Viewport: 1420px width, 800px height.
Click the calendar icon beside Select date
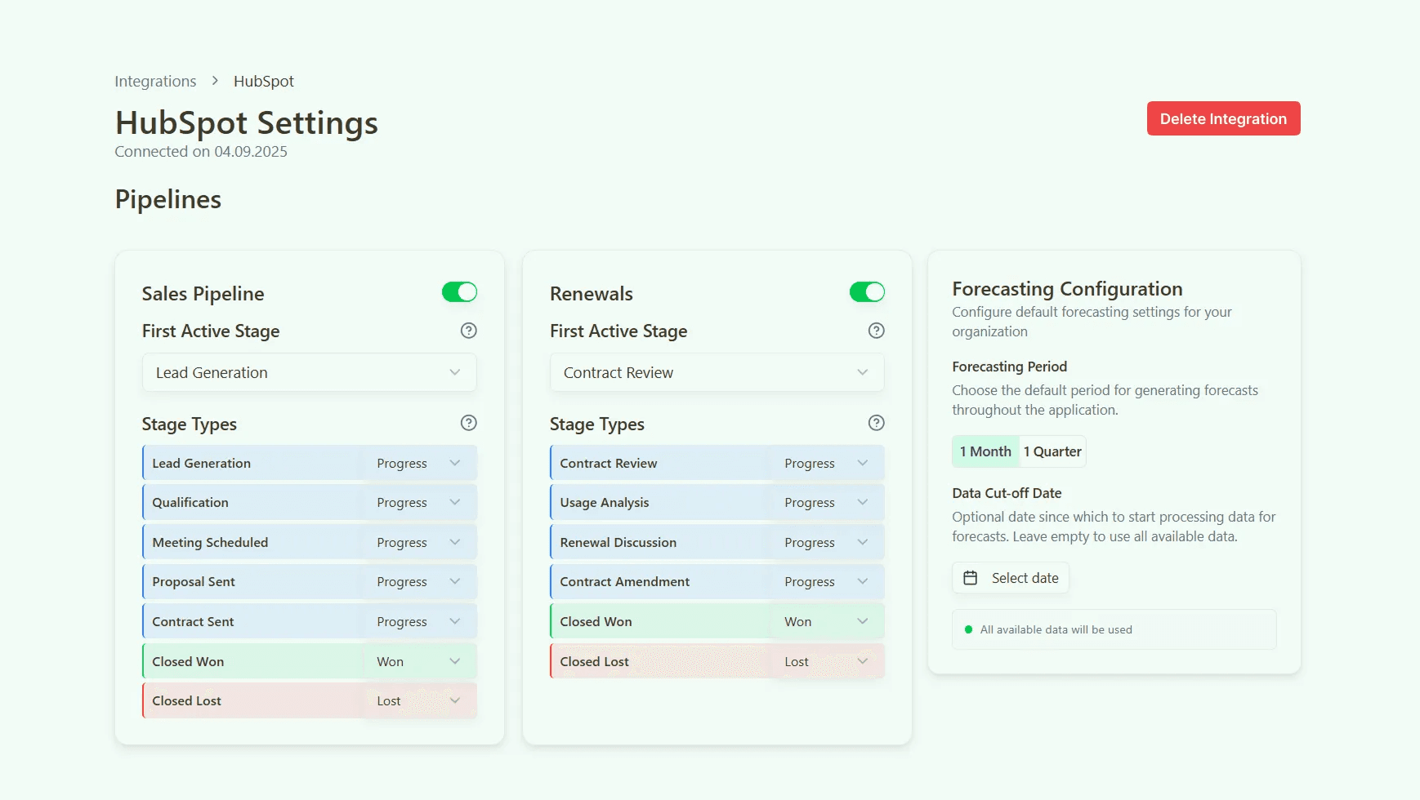coord(970,578)
